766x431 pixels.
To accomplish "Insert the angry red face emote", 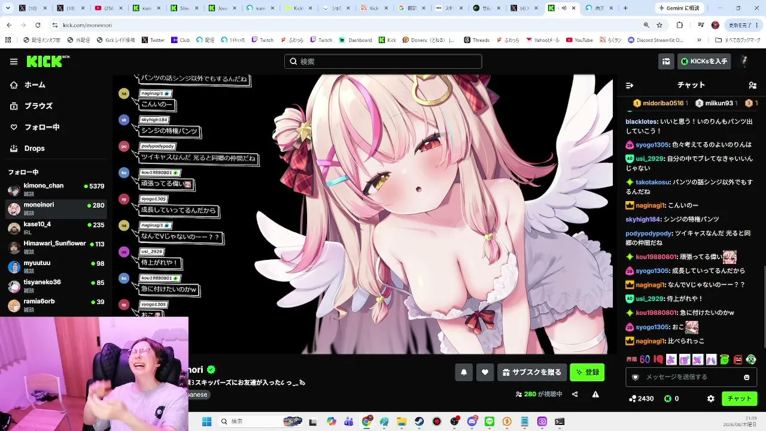I will [x=738, y=360].
